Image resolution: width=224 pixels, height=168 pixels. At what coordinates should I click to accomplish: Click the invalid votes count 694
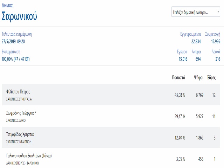198,59
